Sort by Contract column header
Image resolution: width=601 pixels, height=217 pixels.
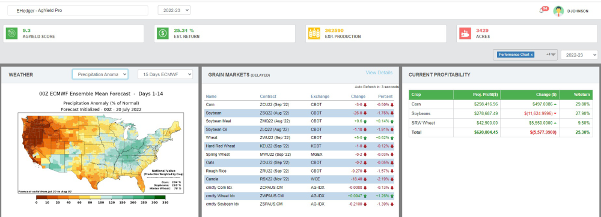coord(267,97)
